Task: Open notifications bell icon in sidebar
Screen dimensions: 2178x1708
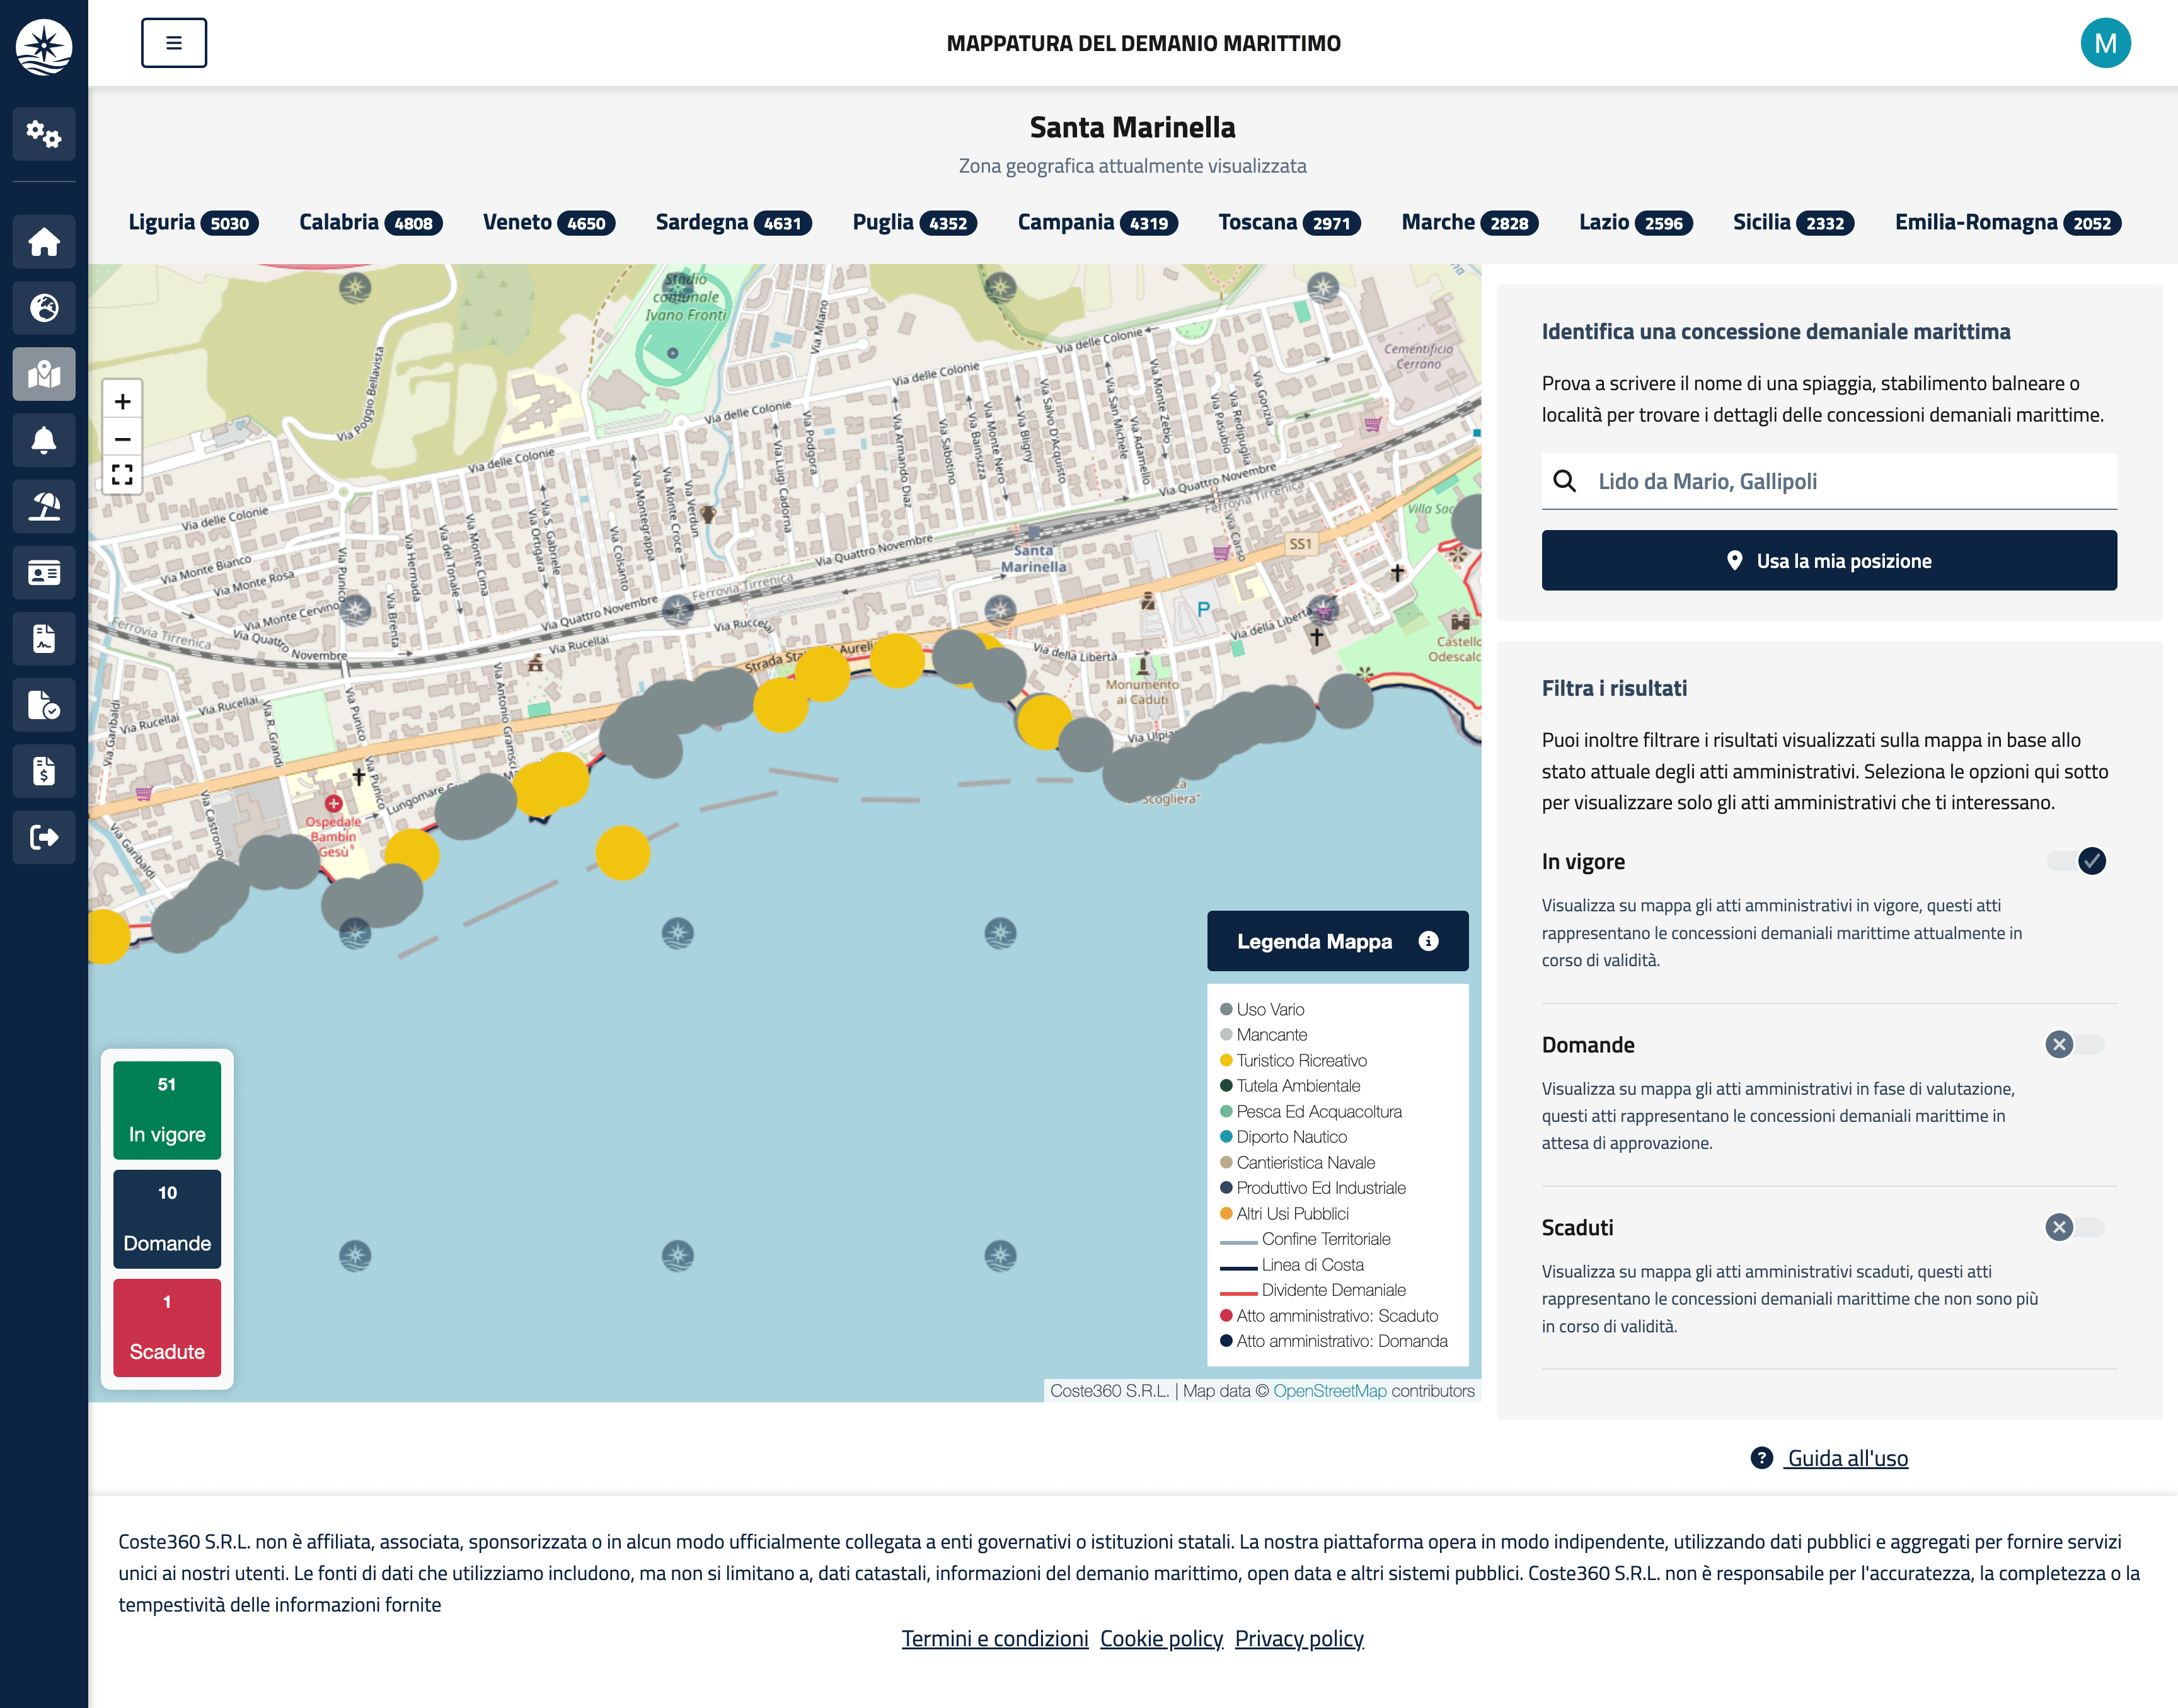Action: click(x=44, y=440)
